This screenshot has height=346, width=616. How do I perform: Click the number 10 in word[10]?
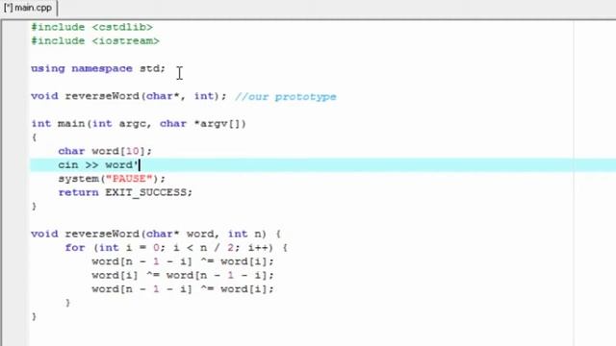pyautogui.click(x=133, y=151)
